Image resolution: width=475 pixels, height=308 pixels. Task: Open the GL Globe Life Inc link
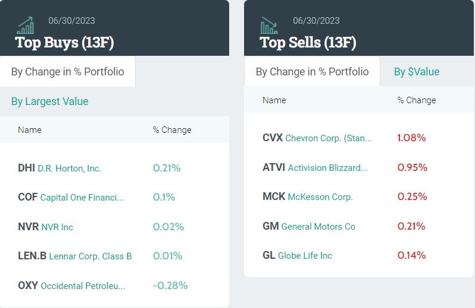(297, 255)
